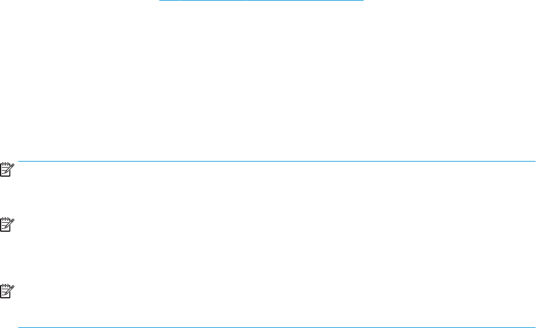
Task: Click the middle note pencil icon
Action: point(7,225)
